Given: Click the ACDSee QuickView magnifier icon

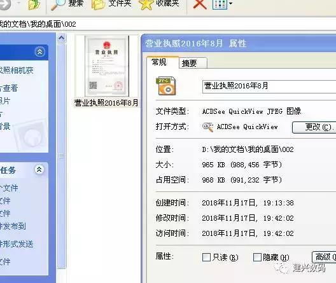Looking at the screenshot, I should 207,127.
